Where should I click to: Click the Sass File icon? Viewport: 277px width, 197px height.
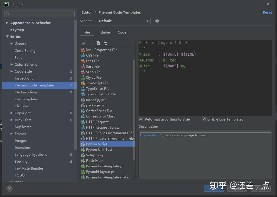click(83, 66)
